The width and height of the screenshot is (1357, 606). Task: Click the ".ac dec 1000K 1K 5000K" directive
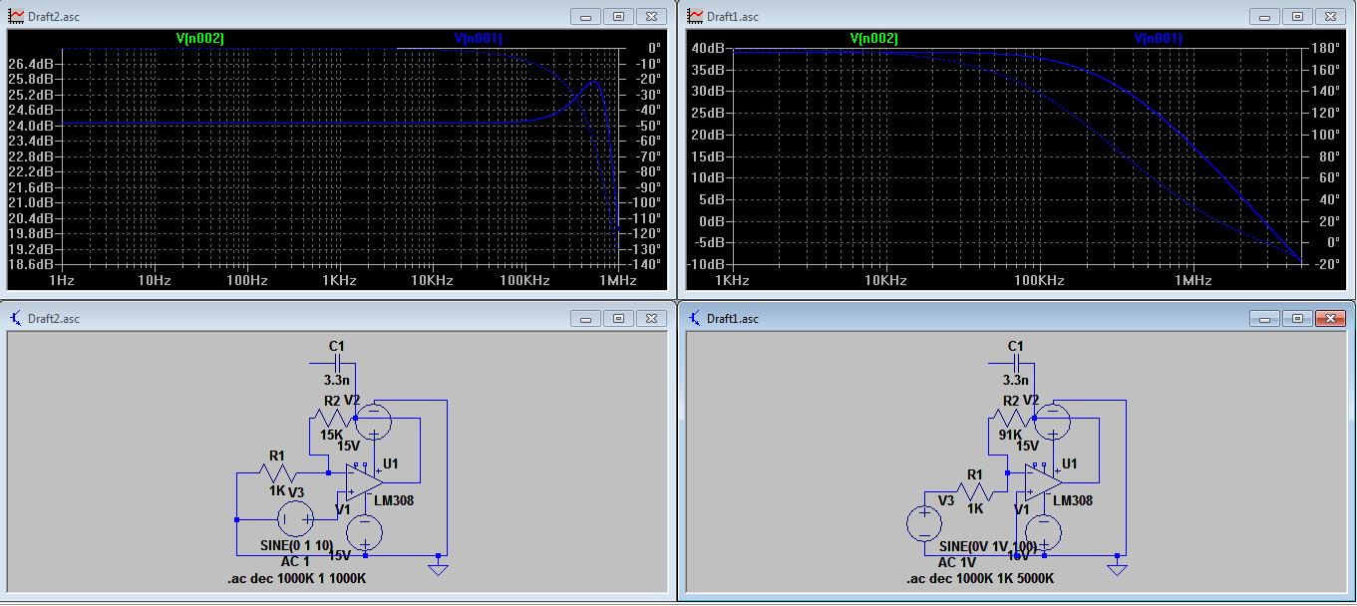click(x=980, y=579)
